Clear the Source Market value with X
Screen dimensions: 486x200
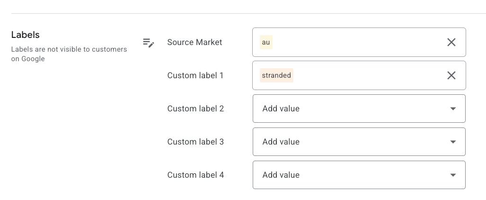coord(451,42)
